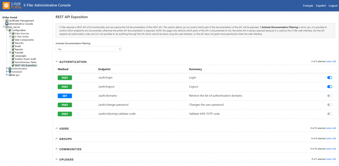Select System Event Audit in the tree

pyautogui.click(x=25, y=59)
